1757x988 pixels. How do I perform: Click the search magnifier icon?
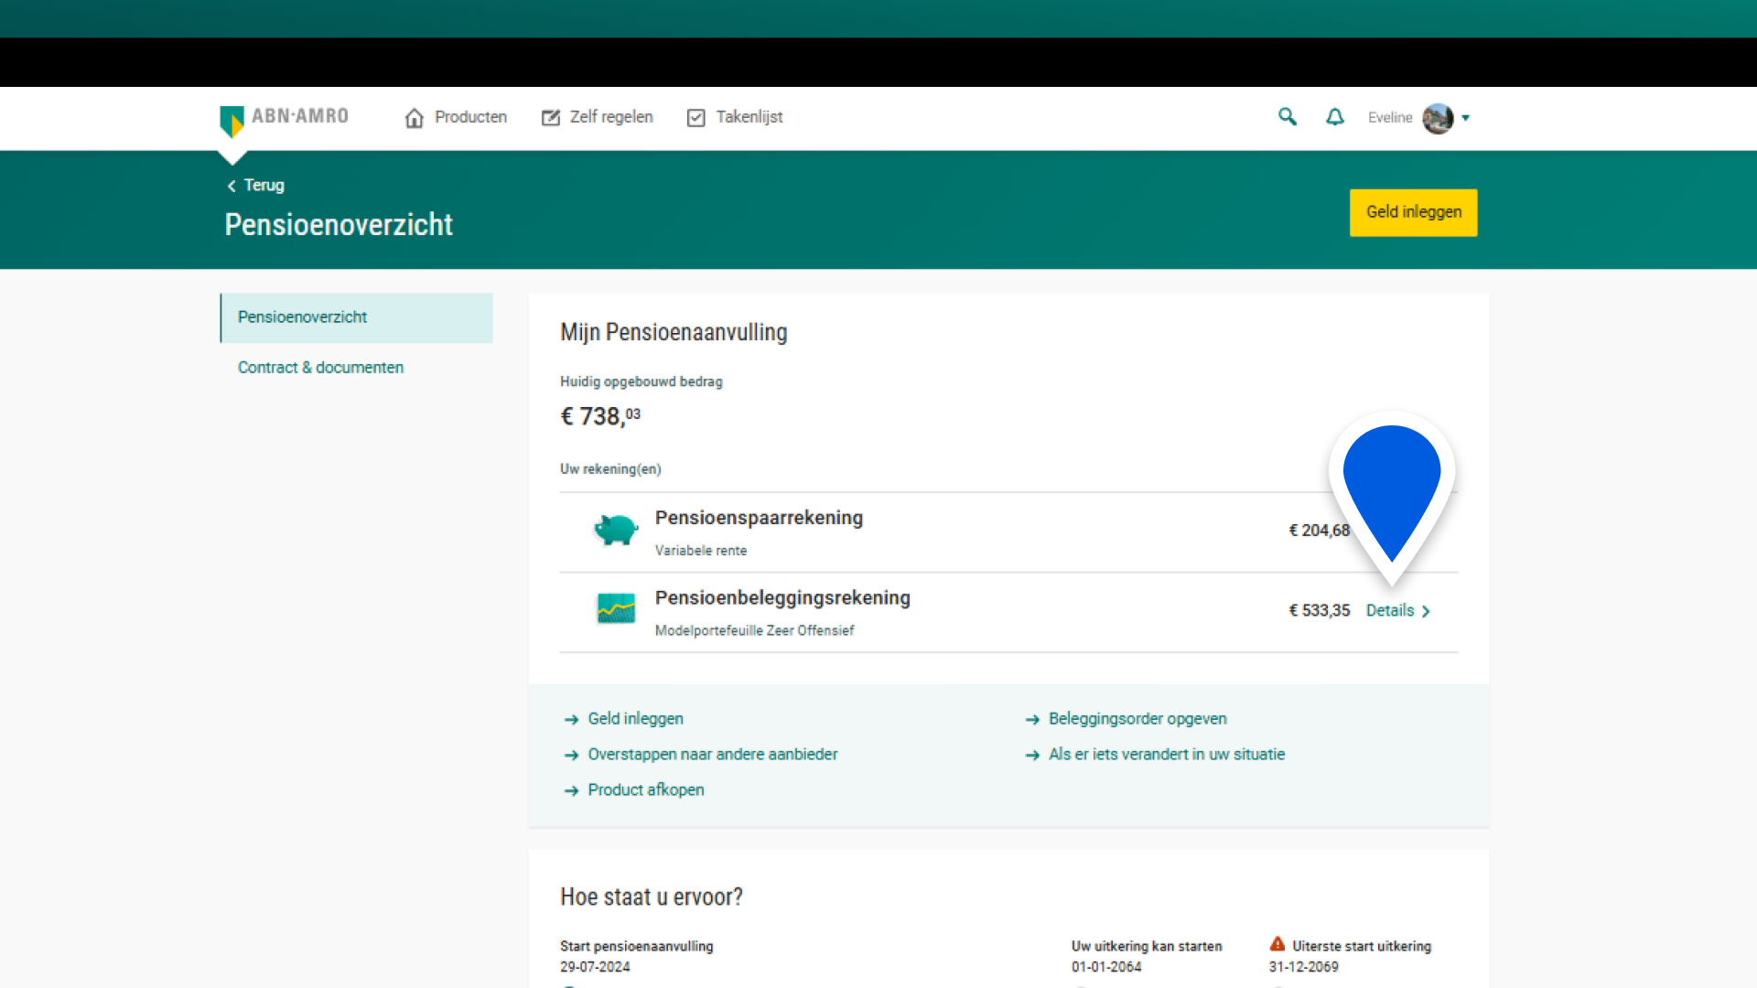click(x=1287, y=117)
